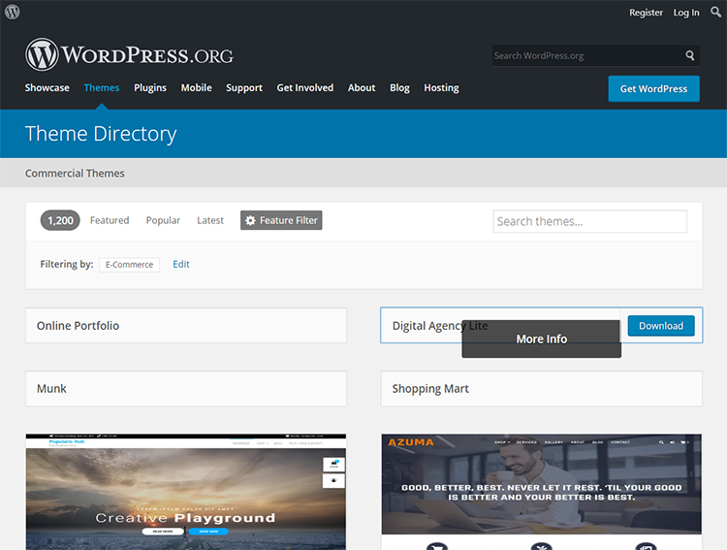Open the Creative Playground theme screenshot
Screen dimensions: 727x550
point(186,492)
